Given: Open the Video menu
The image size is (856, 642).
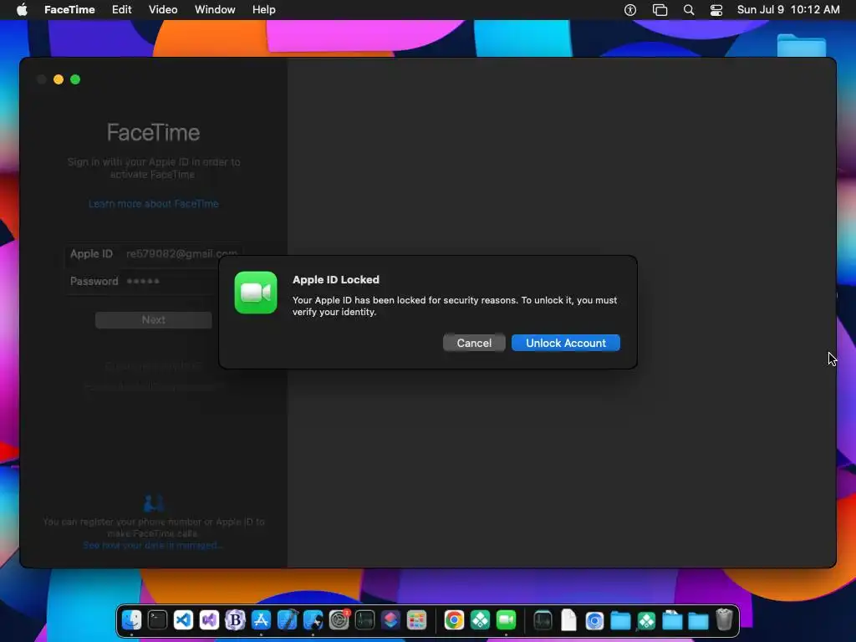Looking at the screenshot, I should (163, 10).
